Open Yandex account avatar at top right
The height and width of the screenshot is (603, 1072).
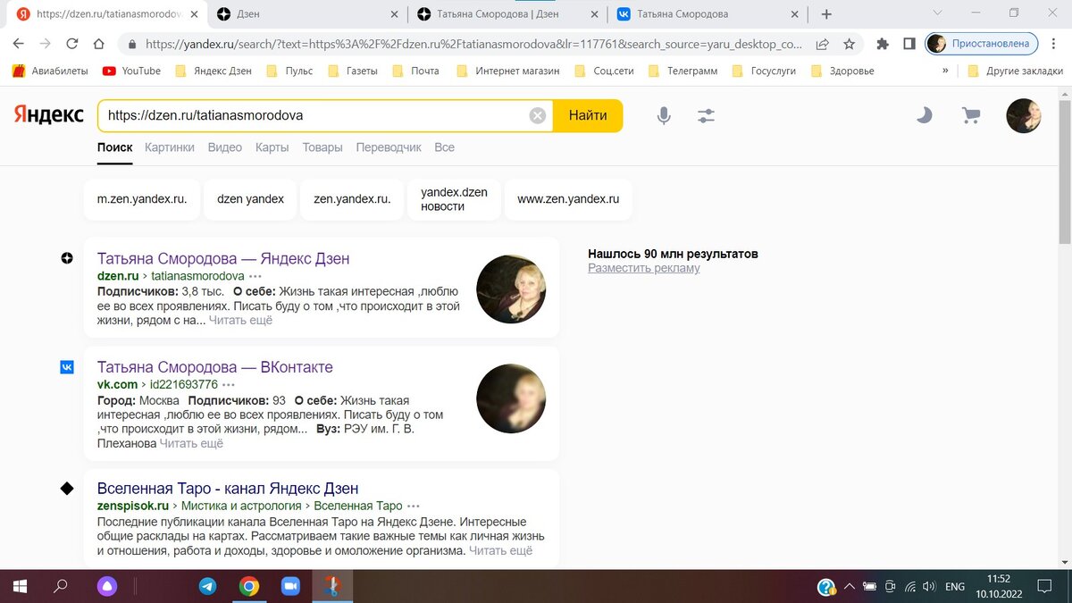tap(1024, 115)
